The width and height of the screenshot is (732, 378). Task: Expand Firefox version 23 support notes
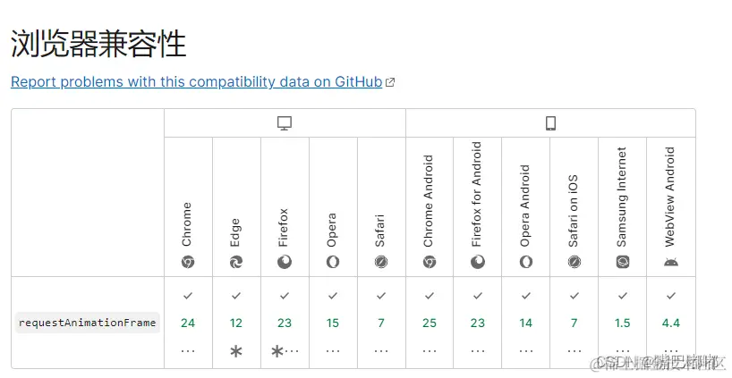285,323
